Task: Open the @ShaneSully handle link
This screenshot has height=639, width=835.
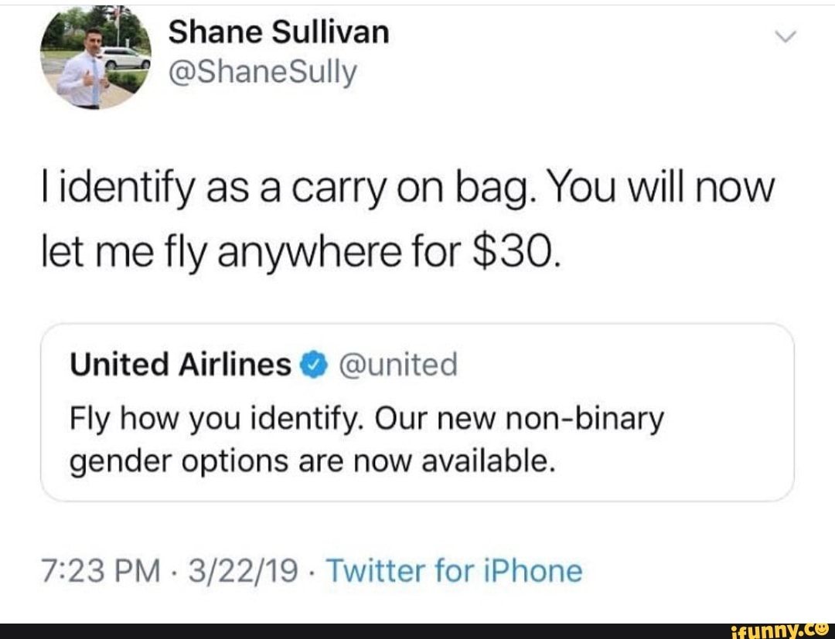Action: coord(263,73)
